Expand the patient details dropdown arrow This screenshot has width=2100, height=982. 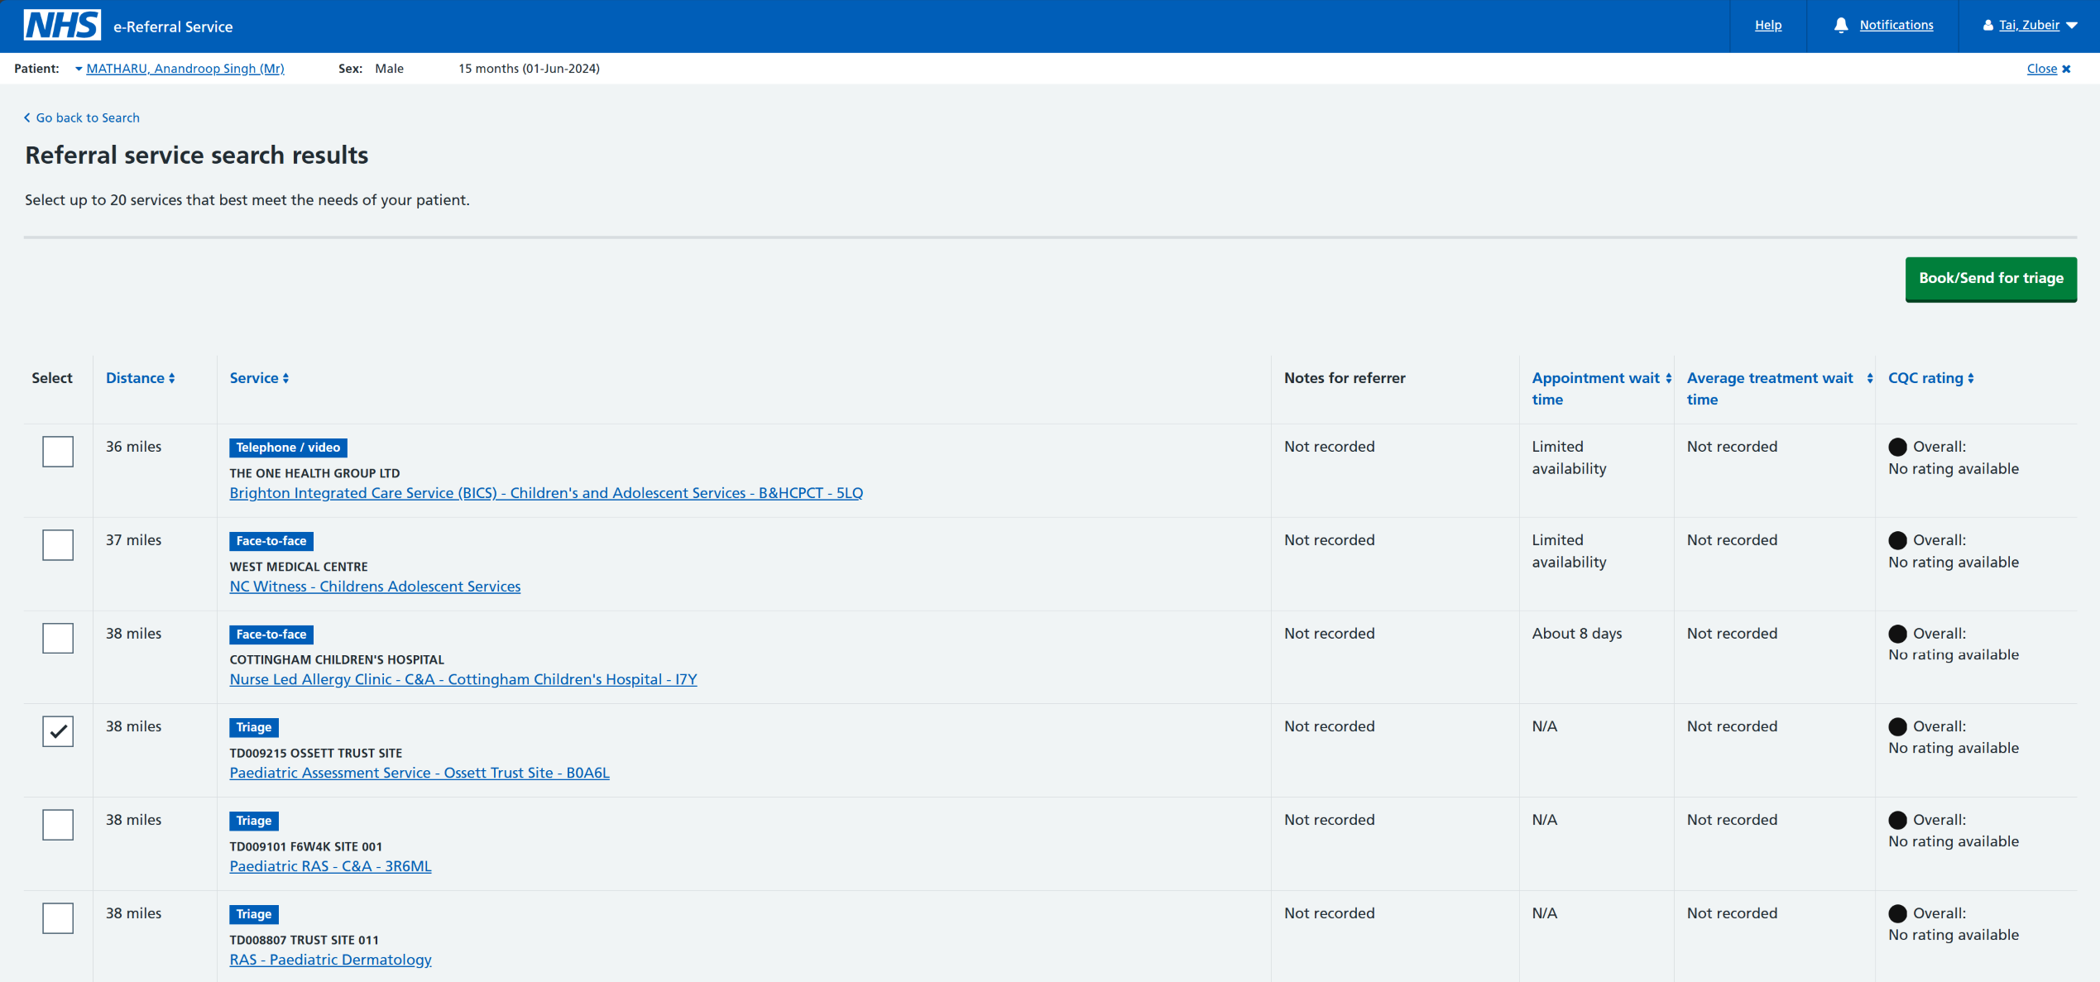pyautogui.click(x=79, y=69)
